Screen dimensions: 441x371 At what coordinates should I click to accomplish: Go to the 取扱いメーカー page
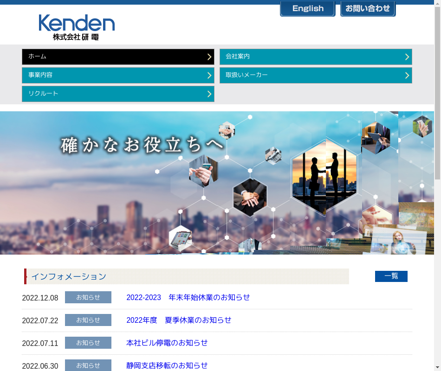[x=315, y=75]
